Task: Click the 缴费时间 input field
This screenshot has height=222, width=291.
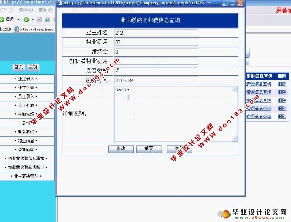Action: click(x=156, y=80)
